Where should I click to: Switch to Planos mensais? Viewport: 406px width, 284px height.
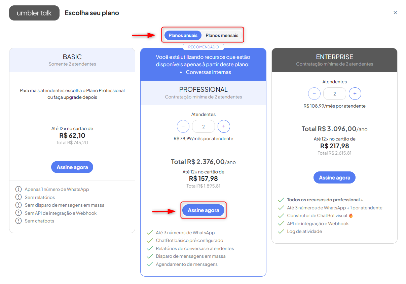[222, 35]
